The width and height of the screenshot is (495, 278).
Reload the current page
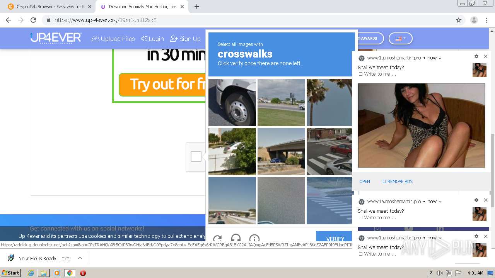coord(33,20)
